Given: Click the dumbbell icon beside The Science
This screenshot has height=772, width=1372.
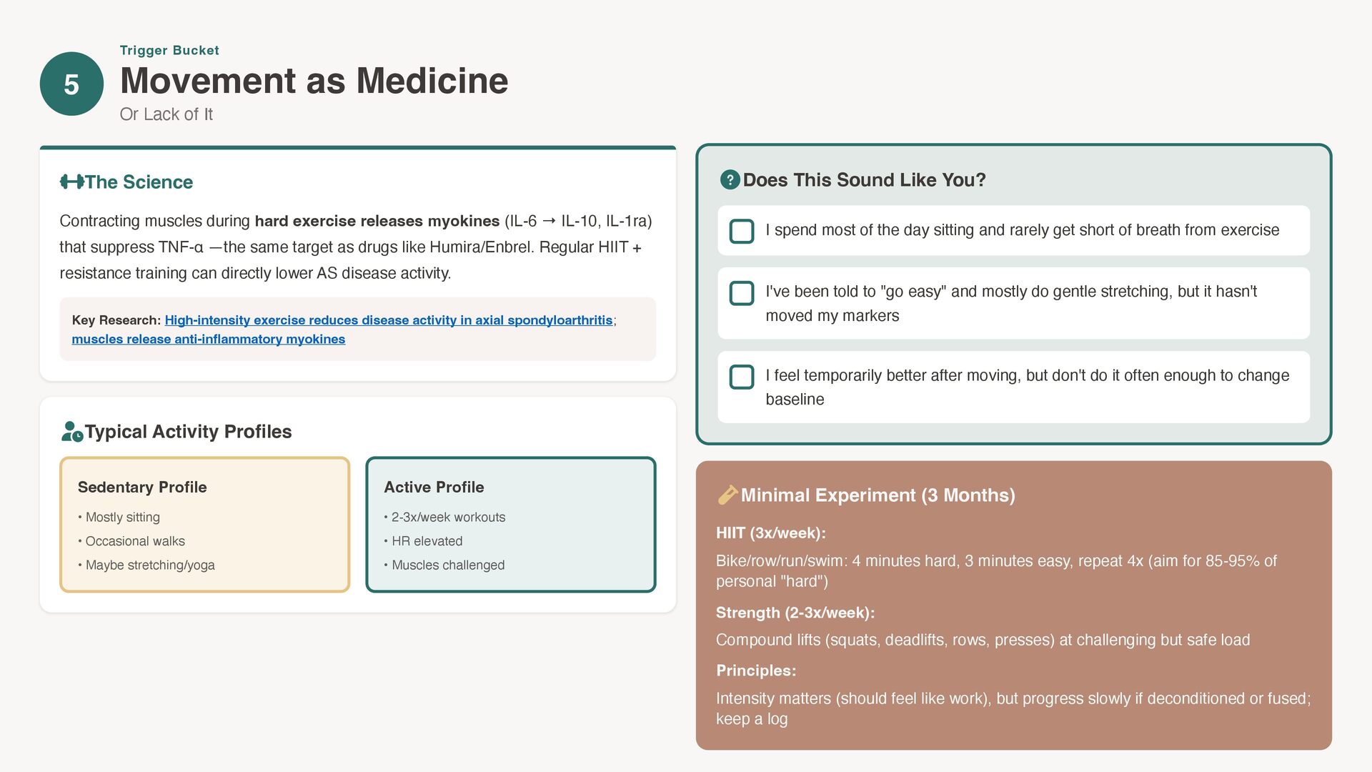Looking at the screenshot, I should pos(71,182).
